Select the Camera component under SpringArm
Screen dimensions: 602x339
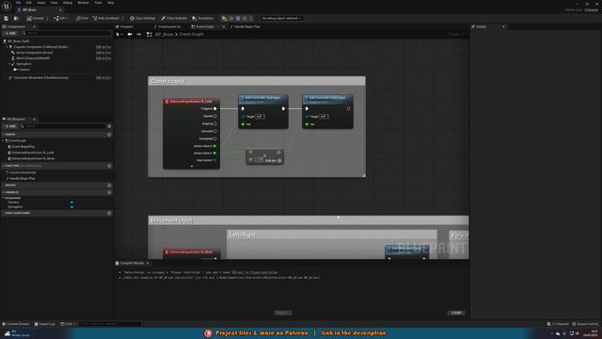coord(23,70)
